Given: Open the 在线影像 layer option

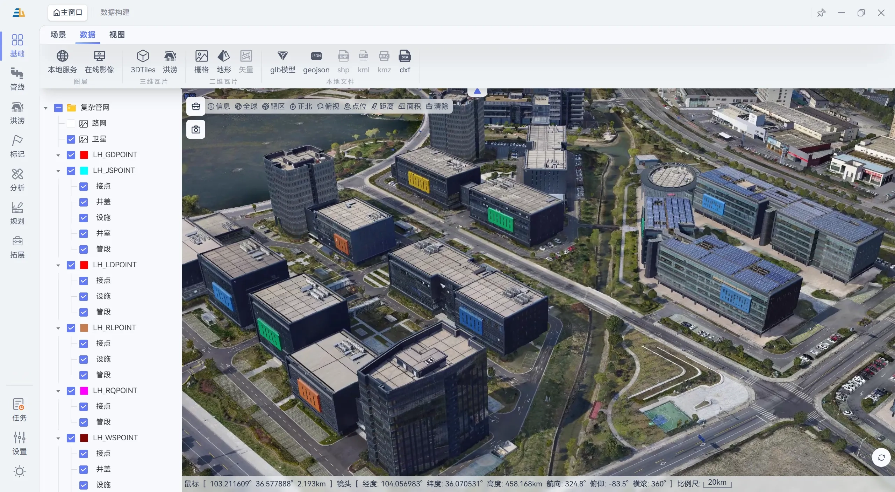Looking at the screenshot, I should [99, 56].
